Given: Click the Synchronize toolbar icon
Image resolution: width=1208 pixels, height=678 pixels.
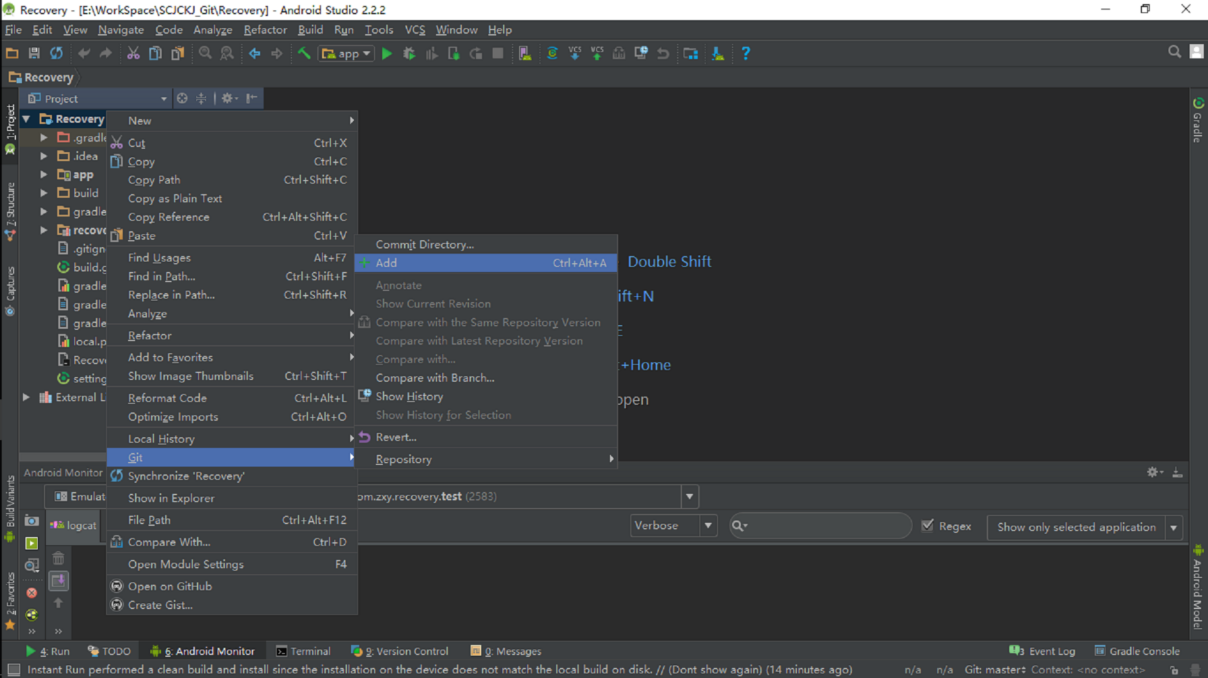Looking at the screenshot, I should point(57,53).
